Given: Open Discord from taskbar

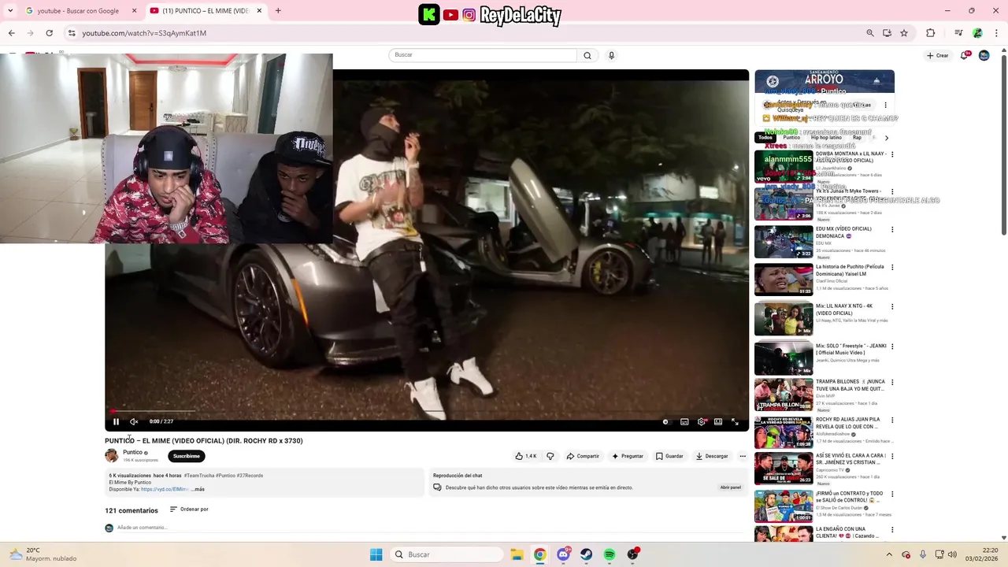Looking at the screenshot, I should pyautogui.click(x=563, y=554).
